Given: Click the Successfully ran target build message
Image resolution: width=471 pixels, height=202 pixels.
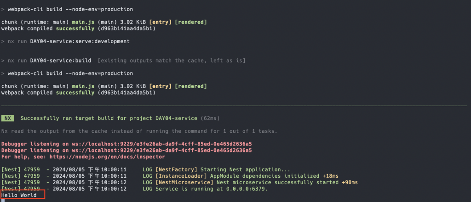Looking at the screenshot, I should (x=109, y=118).
